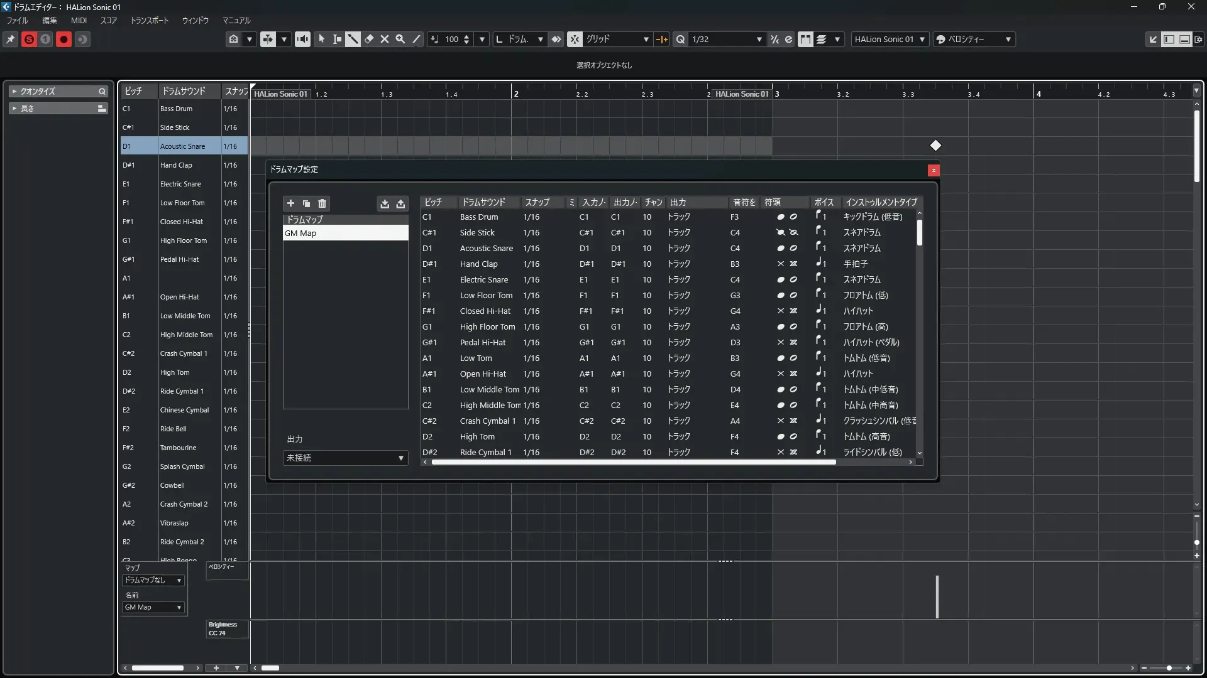Open the MIDI menu
The height and width of the screenshot is (678, 1207).
click(x=79, y=20)
